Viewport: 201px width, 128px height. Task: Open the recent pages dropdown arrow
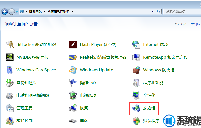tap(17, 12)
